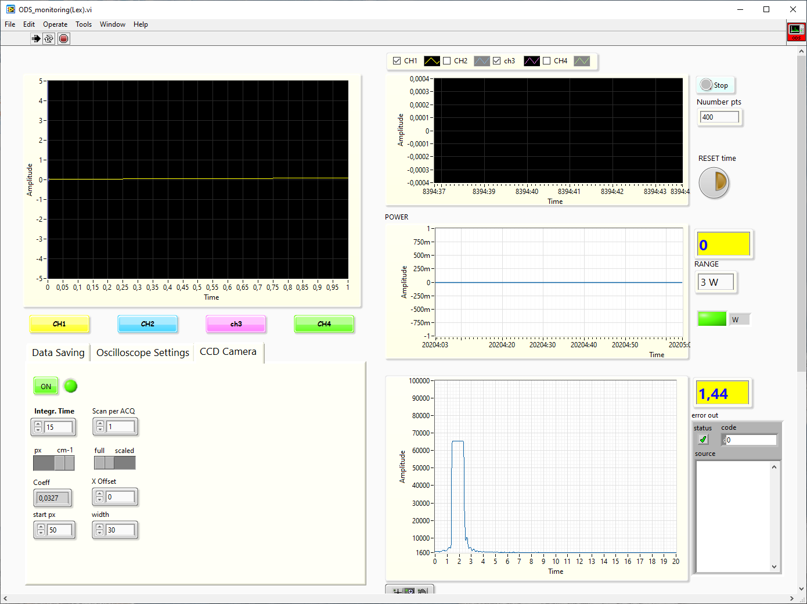Toggle the px / cm-1 slide switch
Viewport: 807px width, 604px height.
pyautogui.click(x=54, y=463)
